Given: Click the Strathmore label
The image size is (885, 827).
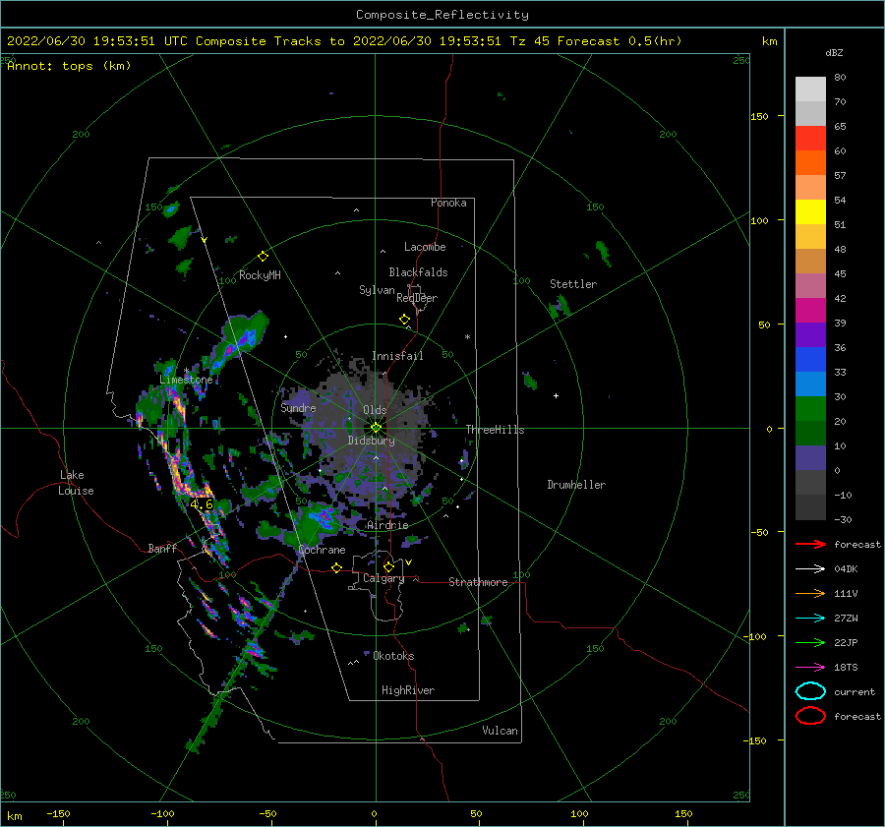Looking at the screenshot, I should [x=478, y=582].
